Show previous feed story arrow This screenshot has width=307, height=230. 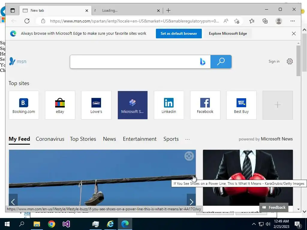[x=13, y=202]
